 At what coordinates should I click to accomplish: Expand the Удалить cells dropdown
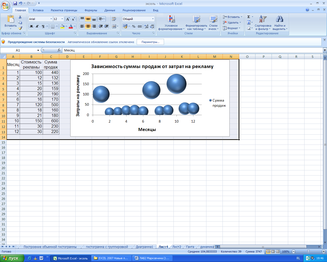point(240,23)
